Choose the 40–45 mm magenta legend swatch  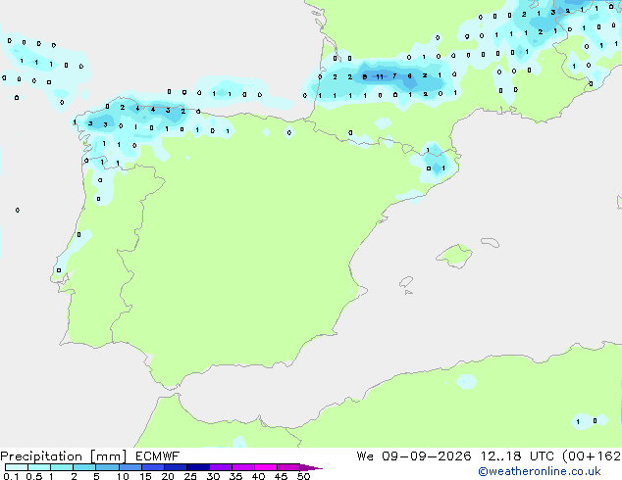click(266, 467)
